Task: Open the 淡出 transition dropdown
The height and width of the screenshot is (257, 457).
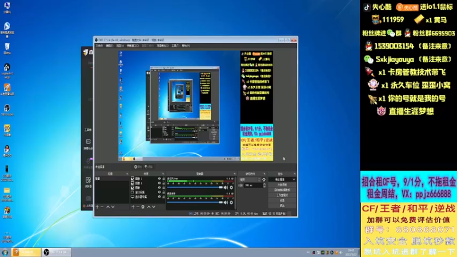Action: pos(250,180)
